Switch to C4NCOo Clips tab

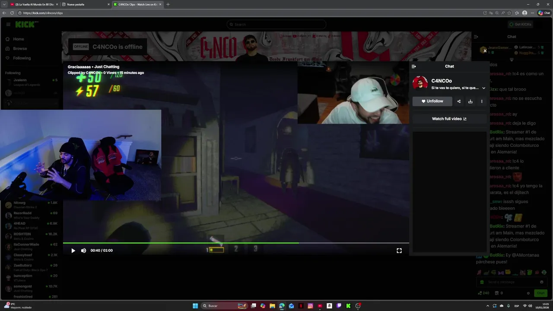pyautogui.click(x=137, y=4)
